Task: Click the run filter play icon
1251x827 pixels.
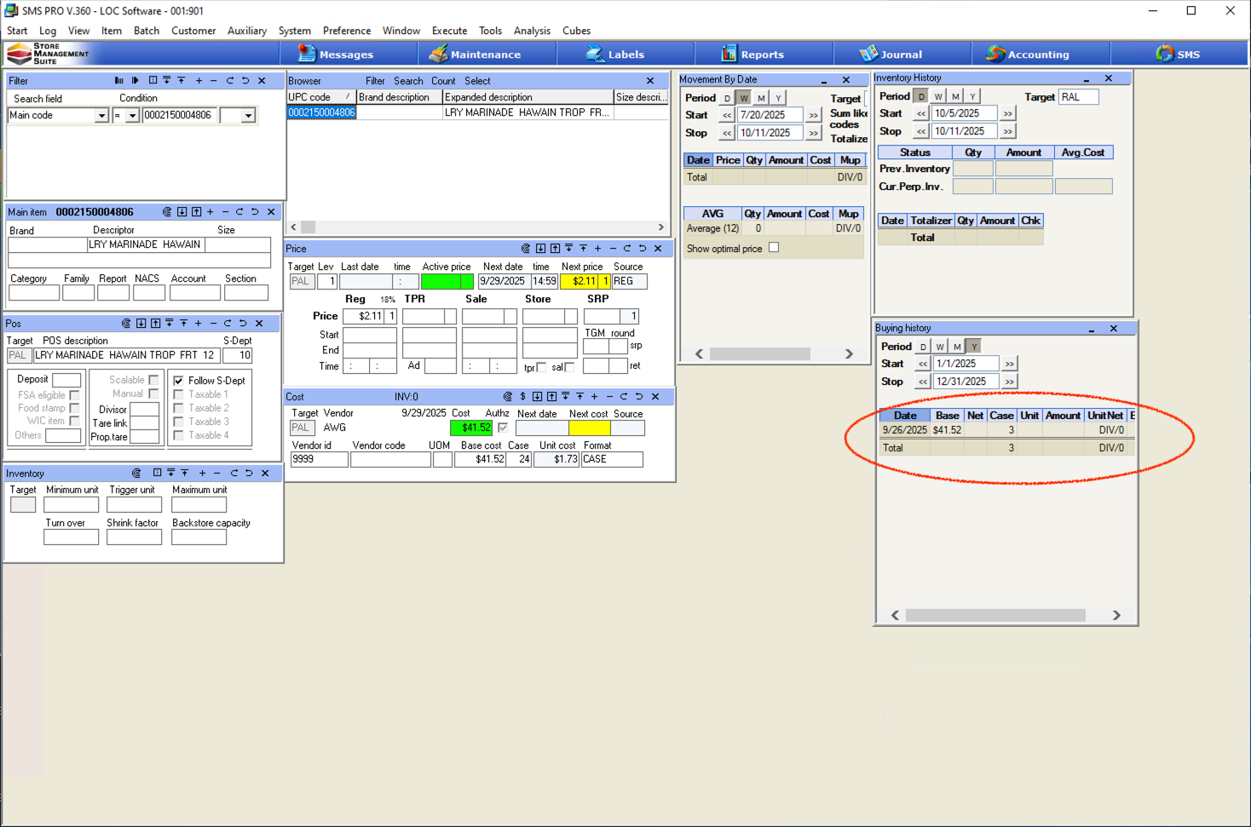Action: (135, 81)
